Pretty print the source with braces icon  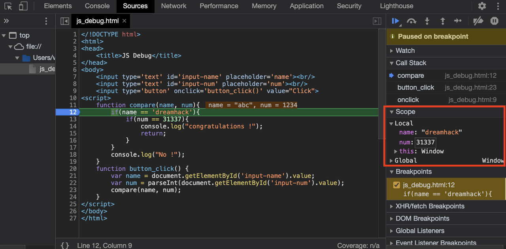(x=65, y=245)
